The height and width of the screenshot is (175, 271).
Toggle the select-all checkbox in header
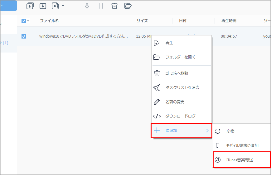pyautogui.click(x=24, y=21)
